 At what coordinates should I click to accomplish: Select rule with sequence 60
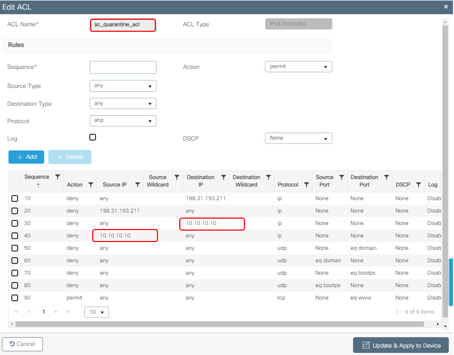(x=15, y=261)
